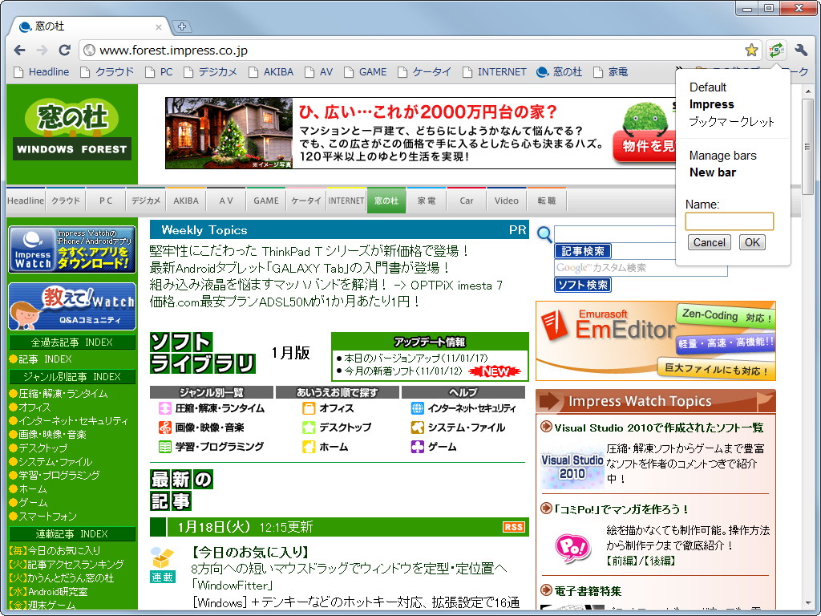This screenshot has height=616, width=821.
Task: Click the back navigation arrow
Action: 19,49
